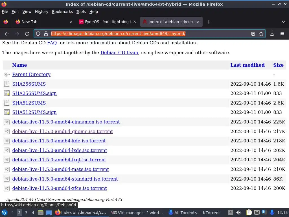This screenshot has width=289, height=217.
Task: Open the Downloads panel
Action: click(272, 34)
